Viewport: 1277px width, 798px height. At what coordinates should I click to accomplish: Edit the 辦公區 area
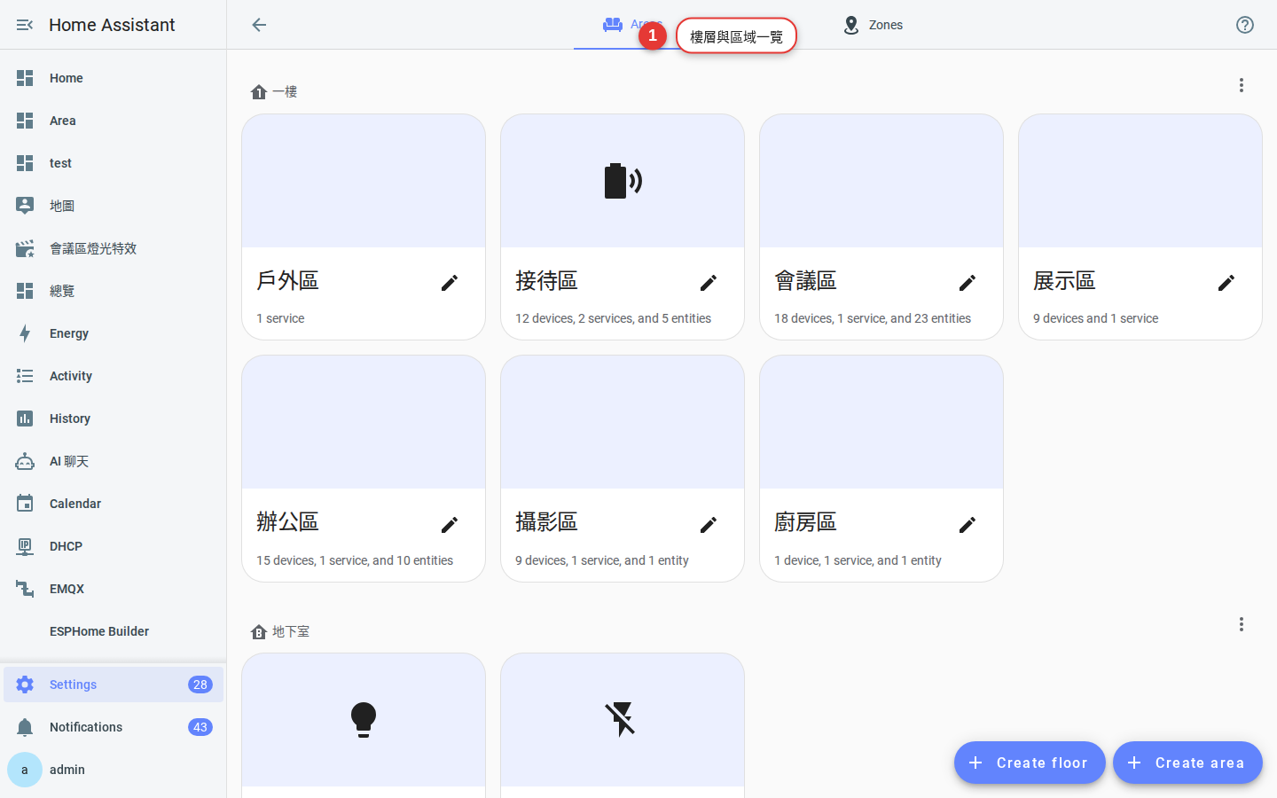[450, 525]
